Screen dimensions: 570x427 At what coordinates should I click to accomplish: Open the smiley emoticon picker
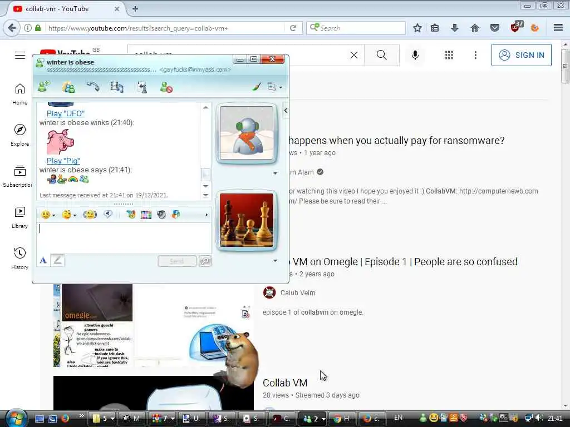(48, 215)
